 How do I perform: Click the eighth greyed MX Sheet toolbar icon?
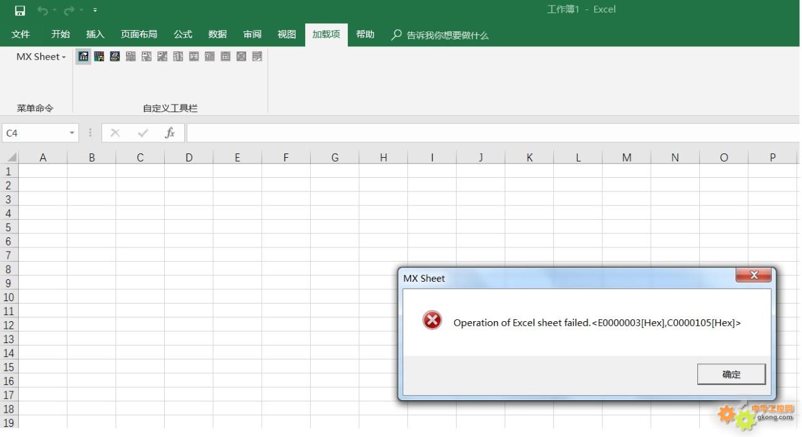[194, 56]
